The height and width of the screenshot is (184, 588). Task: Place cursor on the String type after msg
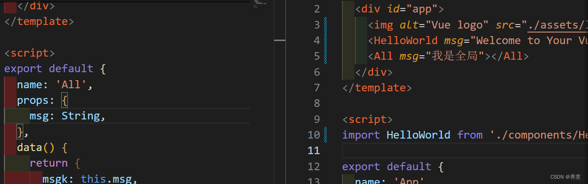[80, 116]
